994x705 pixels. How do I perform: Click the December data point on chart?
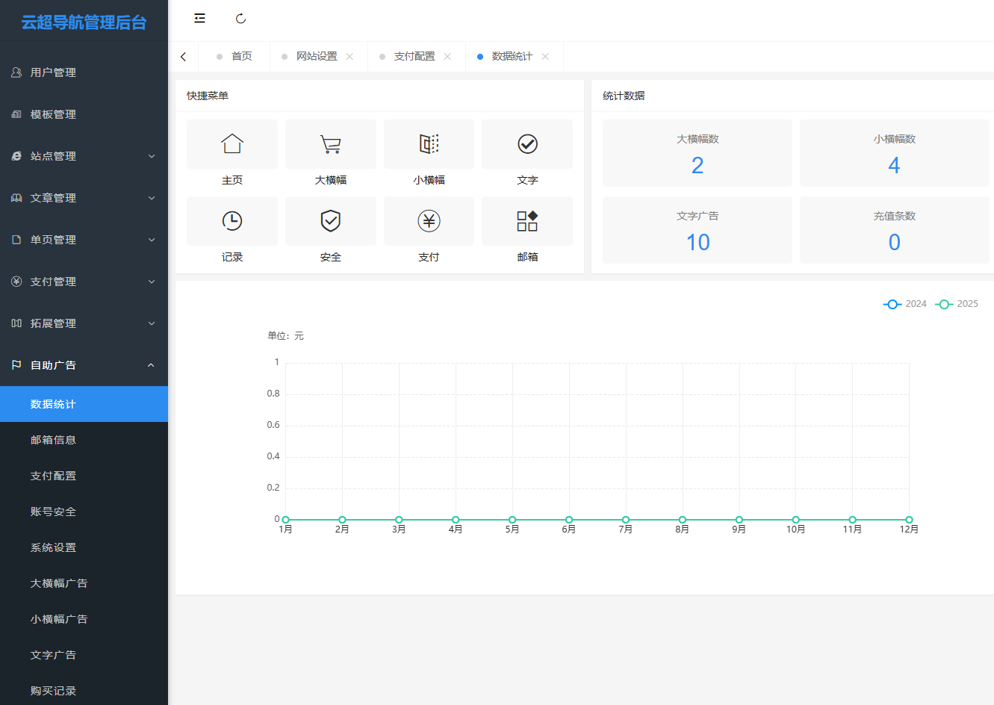[909, 520]
